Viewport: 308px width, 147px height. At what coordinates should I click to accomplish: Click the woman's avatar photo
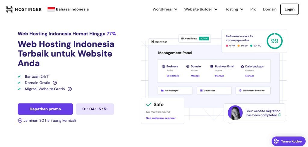coord(235,113)
